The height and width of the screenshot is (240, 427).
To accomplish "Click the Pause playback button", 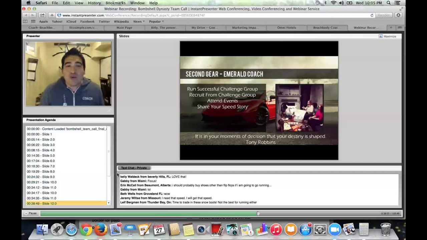I will point(31,213).
